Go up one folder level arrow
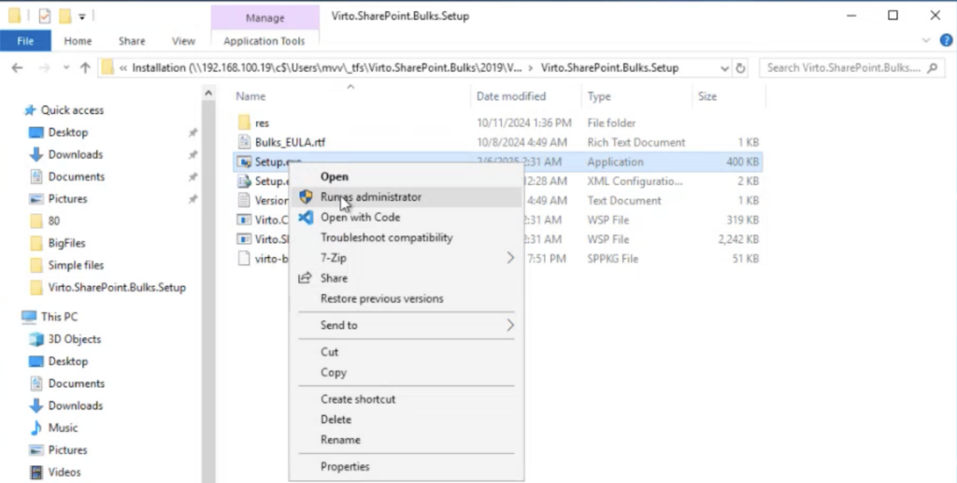The image size is (957, 483). (85, 67)
